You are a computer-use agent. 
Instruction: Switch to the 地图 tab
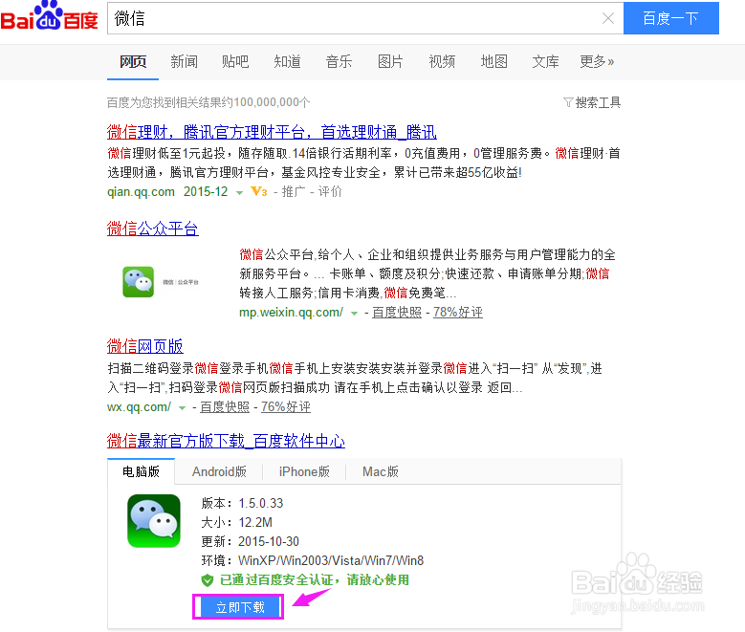(493, 62)
